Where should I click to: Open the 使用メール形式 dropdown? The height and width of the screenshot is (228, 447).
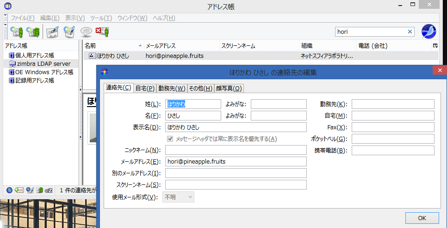178,197
